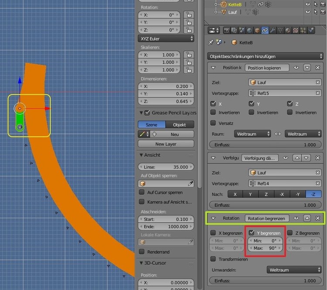Screen dimensions: 327x290
Task: Open the Object Constraints tab (chain icon)
Action: [x=265, y=31]
